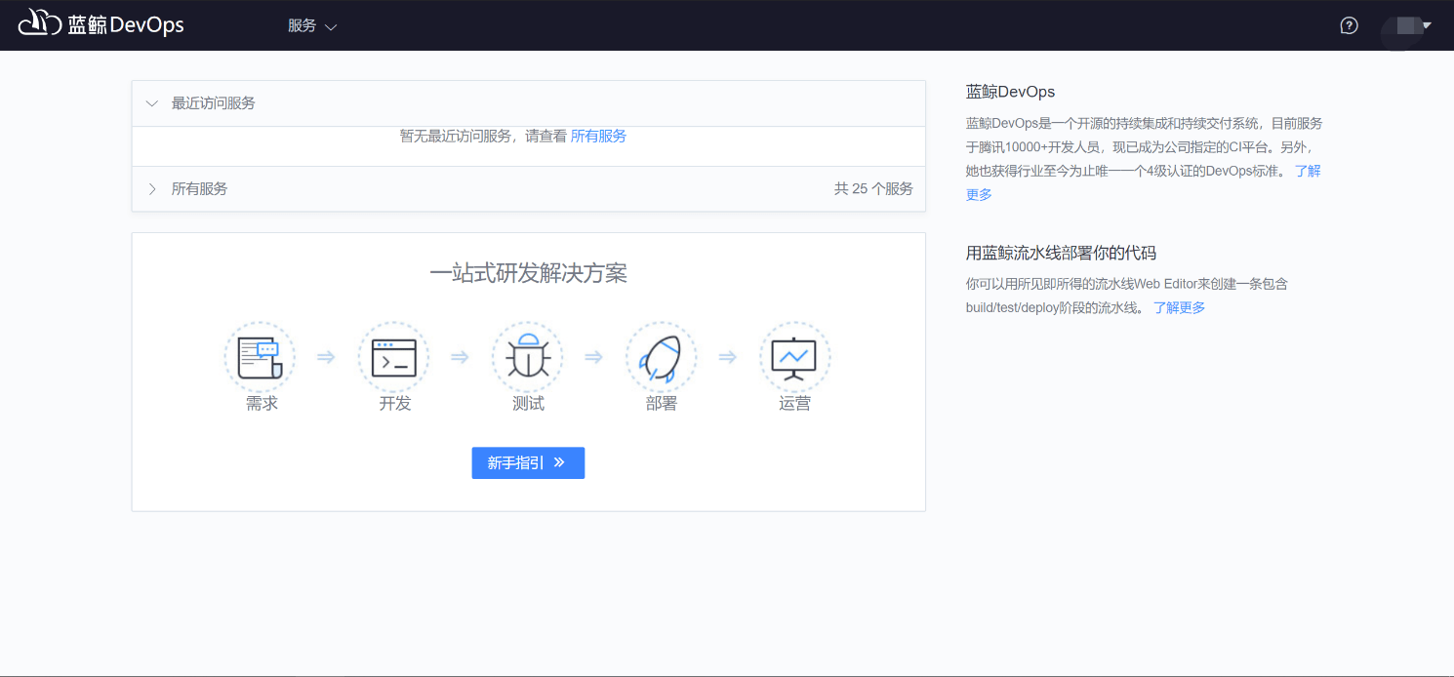Open 了解更多 link under 蓝鲸DevOps description
The image size is (1454, 677).
click(x=1308, y=171)
